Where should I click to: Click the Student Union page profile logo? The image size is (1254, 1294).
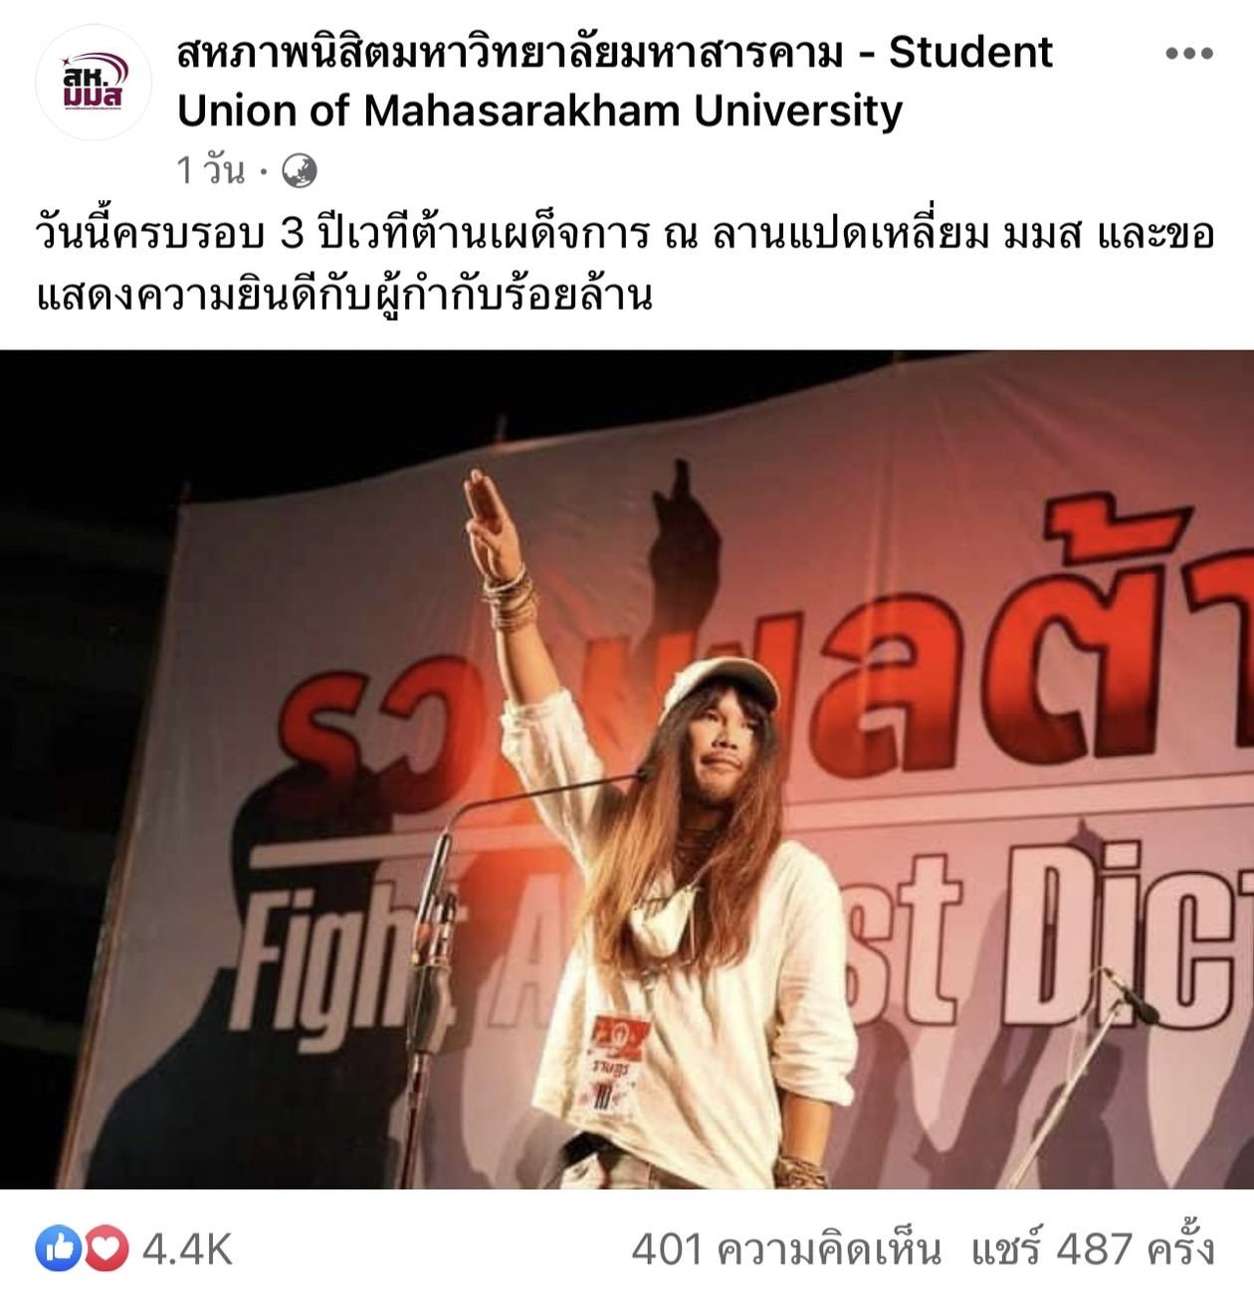pyautogui.click(x=94, y=83)
